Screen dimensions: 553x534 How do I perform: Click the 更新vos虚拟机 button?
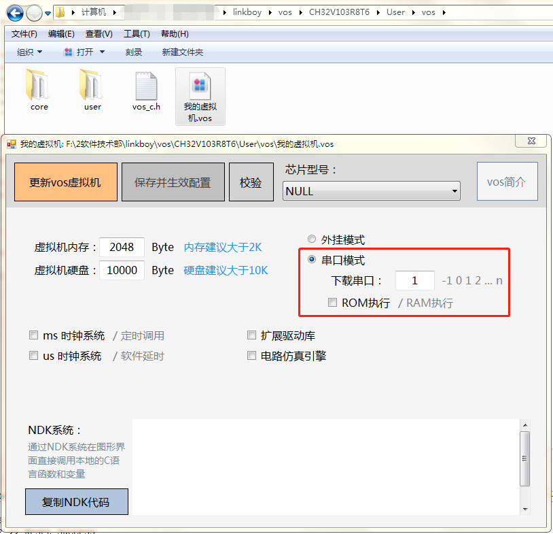pos(65,182)
